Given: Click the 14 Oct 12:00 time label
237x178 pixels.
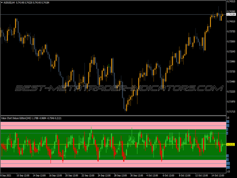Looking at the screenshot, I should click(218, 176).
